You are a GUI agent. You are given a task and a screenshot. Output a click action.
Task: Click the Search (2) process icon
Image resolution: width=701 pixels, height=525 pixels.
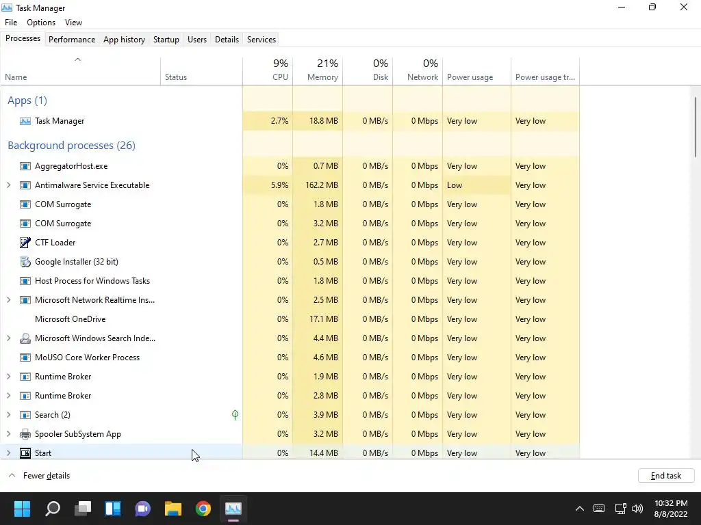pos(25,415)
